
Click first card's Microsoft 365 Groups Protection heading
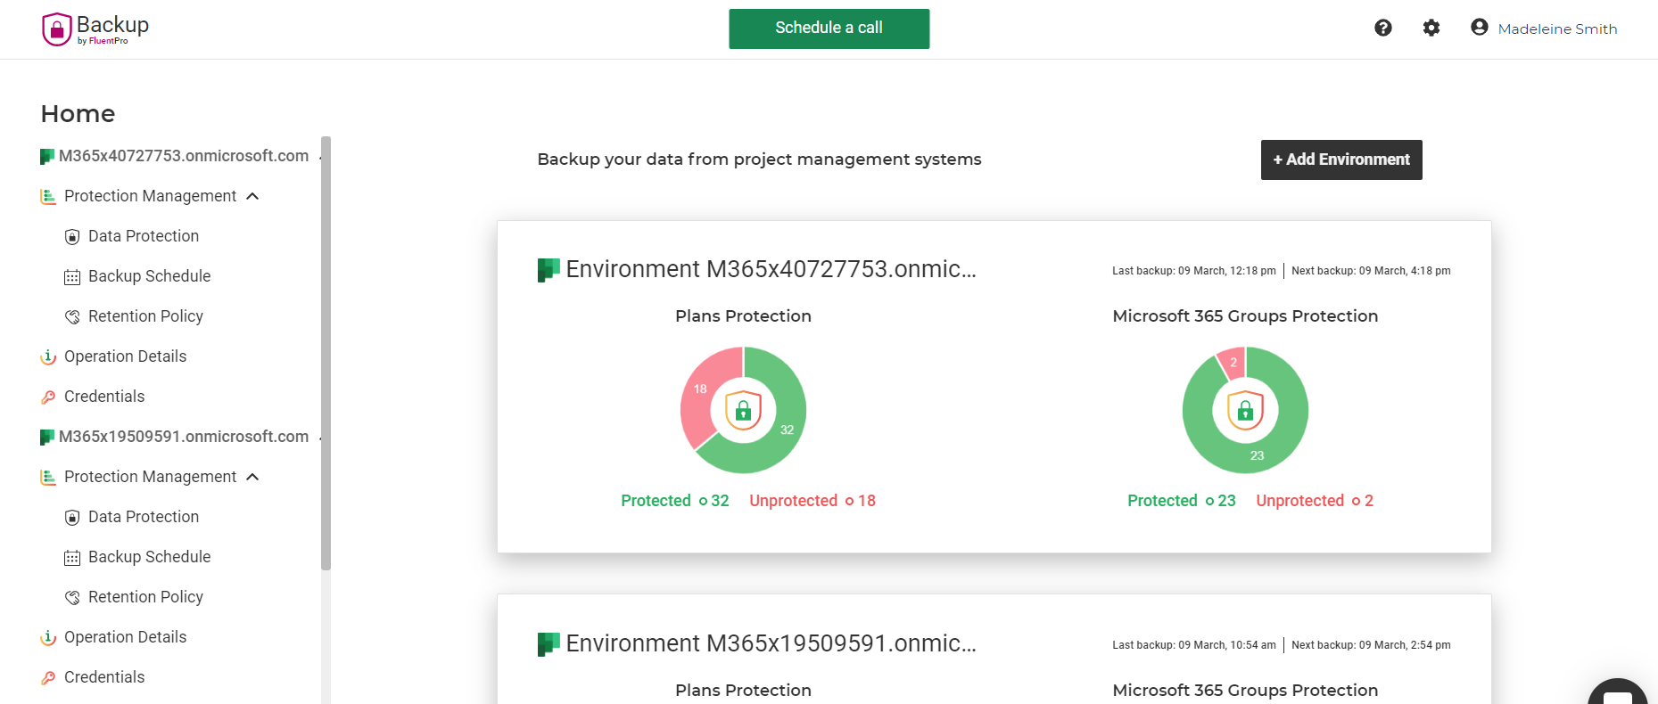click(x=1245, y=316)
